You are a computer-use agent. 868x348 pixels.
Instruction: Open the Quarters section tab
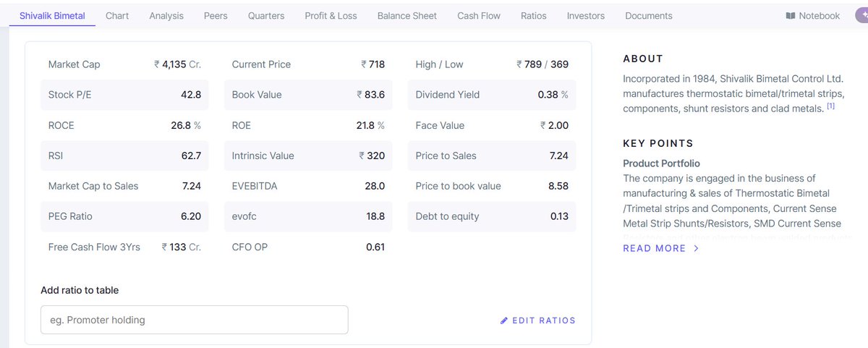[x=266, y=16]
